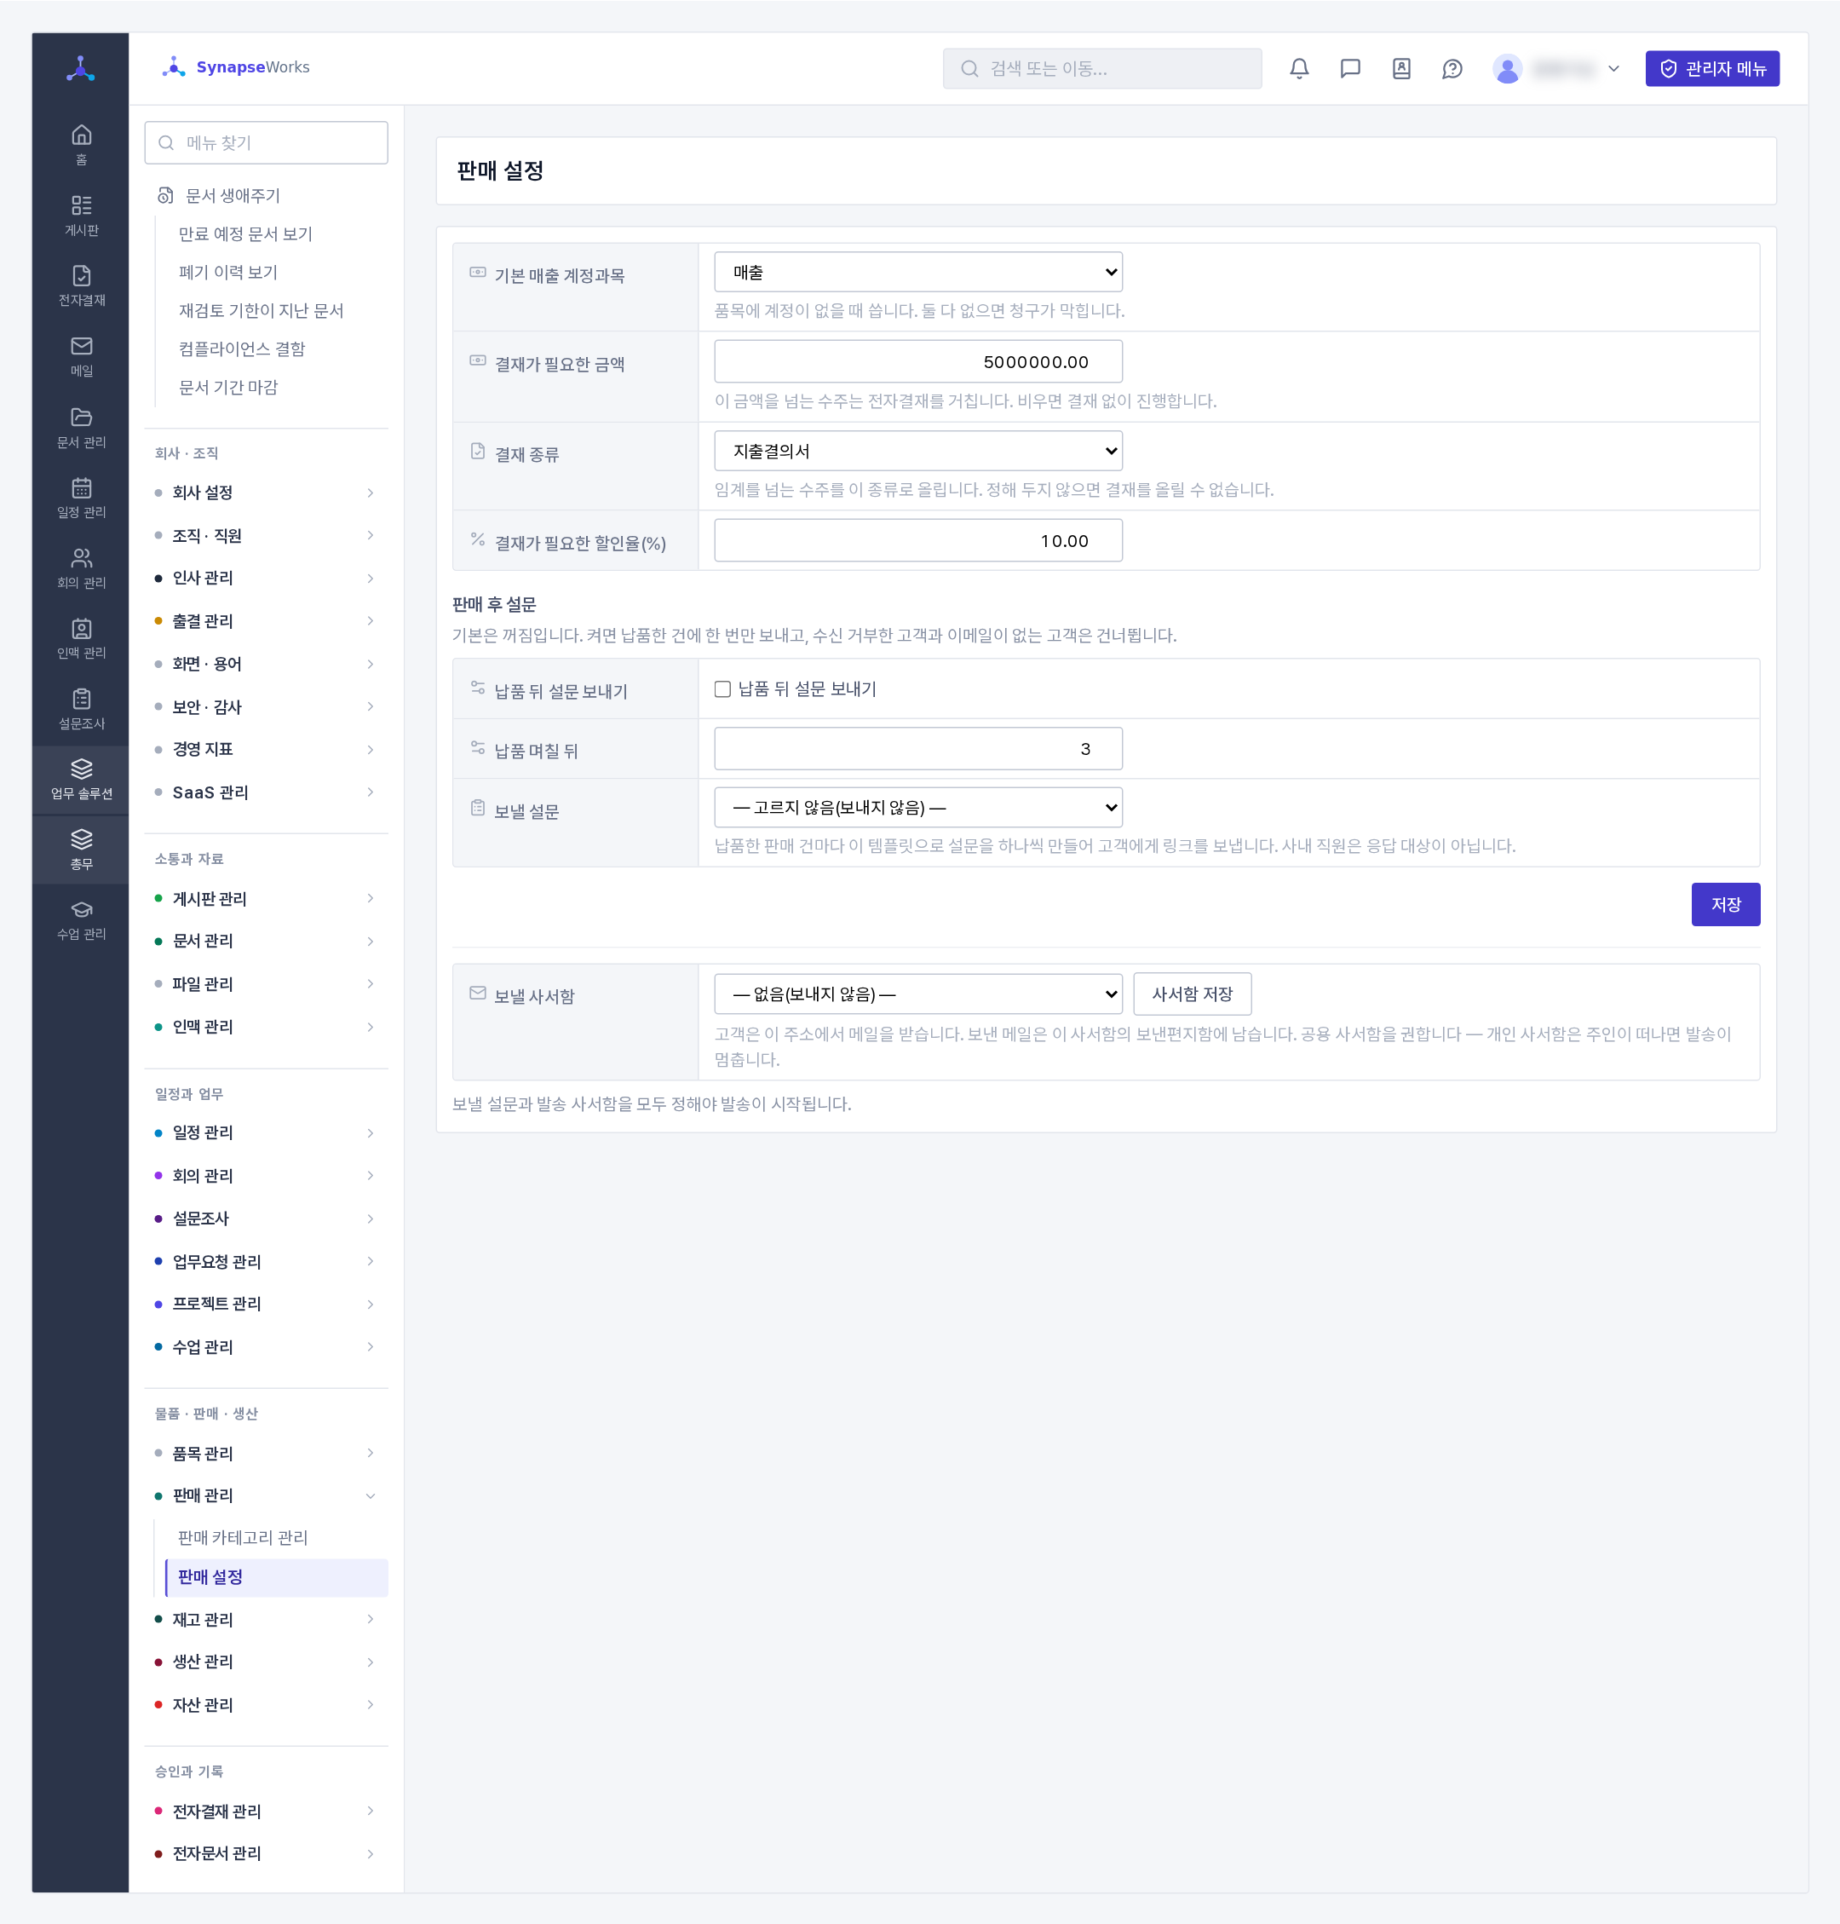Open the user account dropdown chevron
The image size is (1840, 1924).
1613,69
